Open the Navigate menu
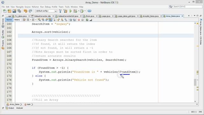The height and width of the screenshot is (115, 204). click(x=20, y=7)
